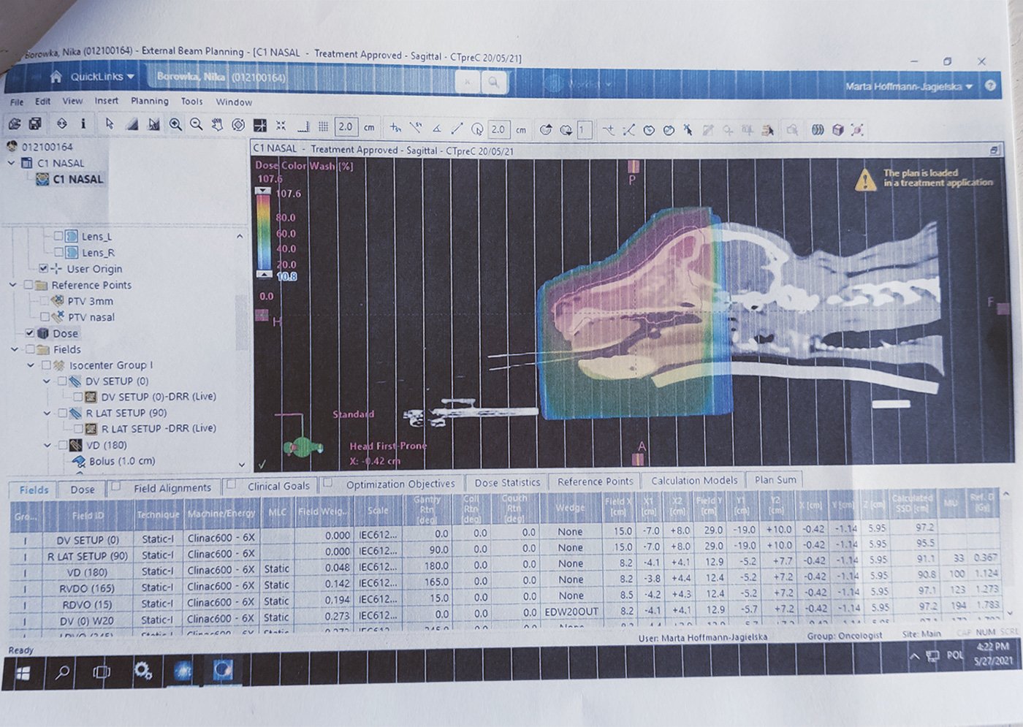Uncheck the User Origin checkbox
Screen dimensions: 1023x727
pos(43,268)
